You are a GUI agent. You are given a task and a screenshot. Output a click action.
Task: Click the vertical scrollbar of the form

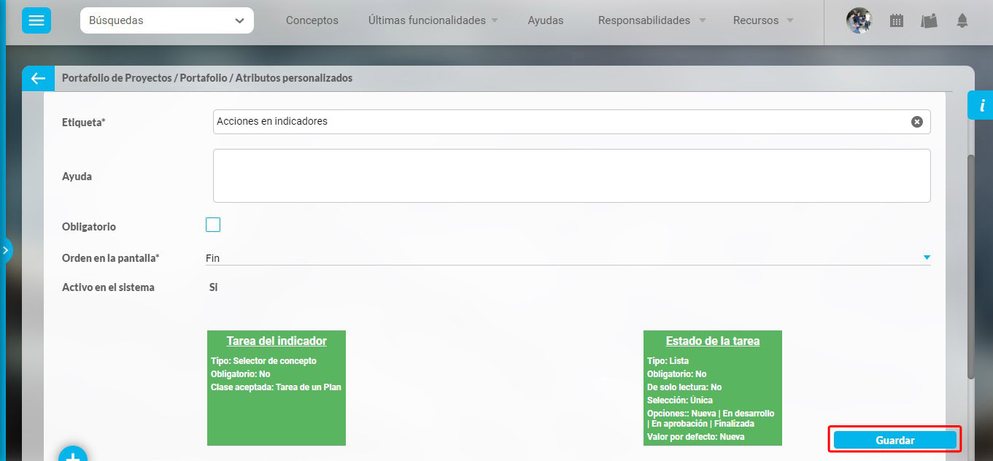970,267
